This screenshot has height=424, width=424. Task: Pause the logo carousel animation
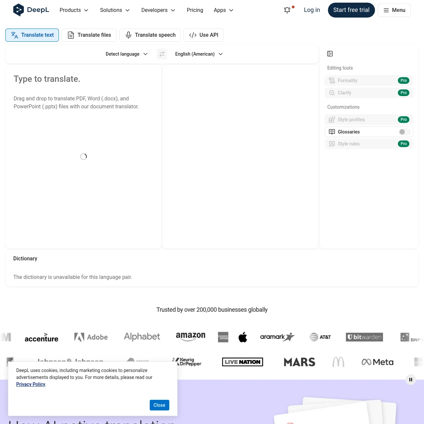(411, 380)
